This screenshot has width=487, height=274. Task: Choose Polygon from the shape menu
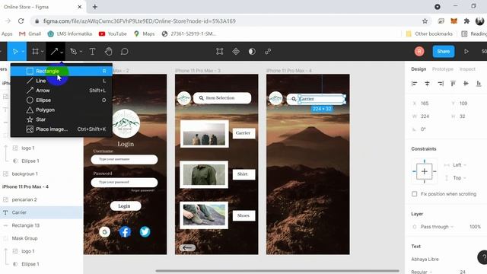click(x=62, y=110)
